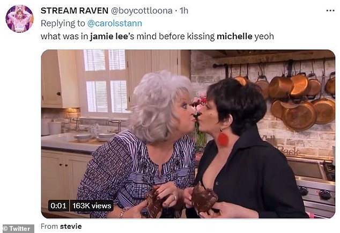The image size is (340, 233).
Task: Click the 'From' label under video
Action: pos(49,226)
